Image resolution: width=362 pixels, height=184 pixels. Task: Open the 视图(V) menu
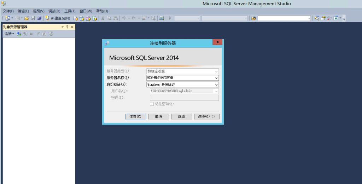39,11
